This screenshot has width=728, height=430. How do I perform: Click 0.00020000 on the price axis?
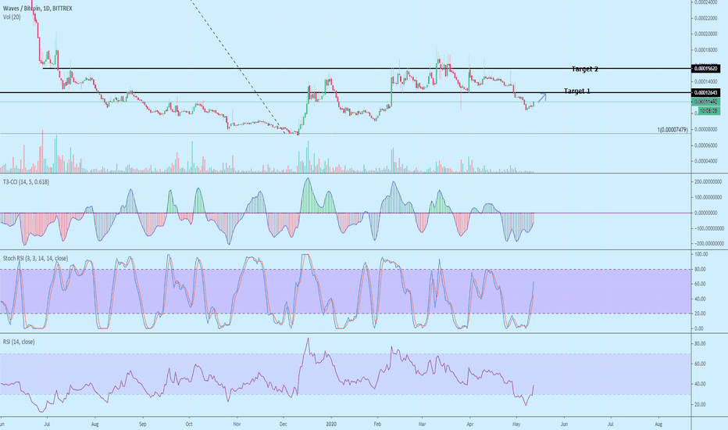coord(707,34)
